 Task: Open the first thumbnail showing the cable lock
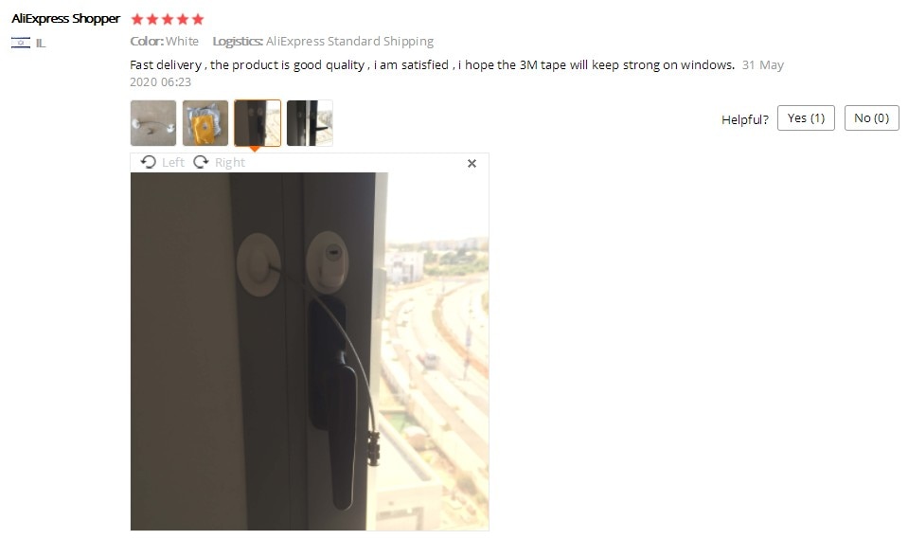click(x=153, y=123)
